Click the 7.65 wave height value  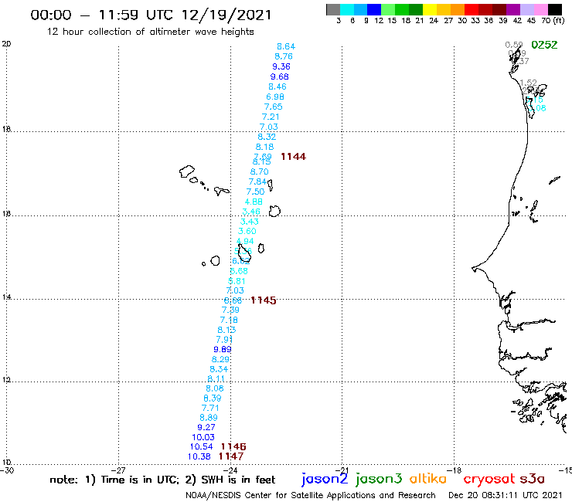(x=273, y=107)
